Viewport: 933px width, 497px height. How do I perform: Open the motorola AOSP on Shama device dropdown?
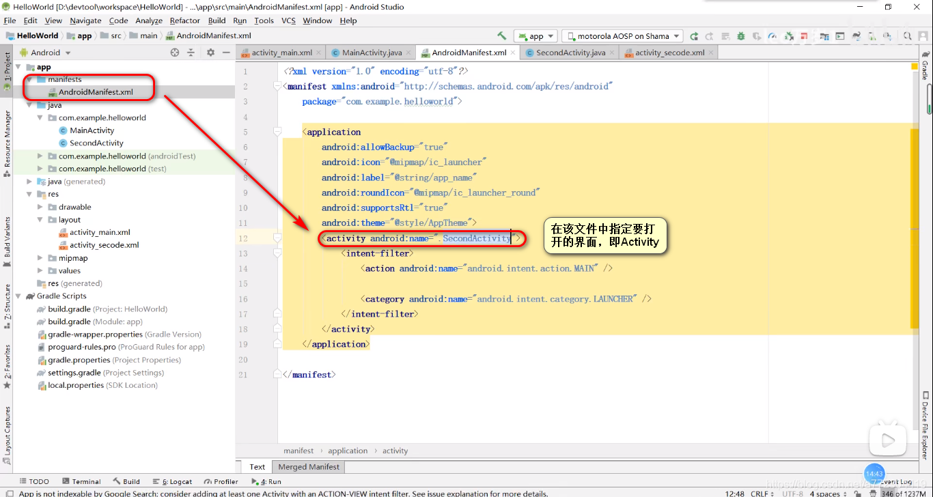(x=622, y=36)
